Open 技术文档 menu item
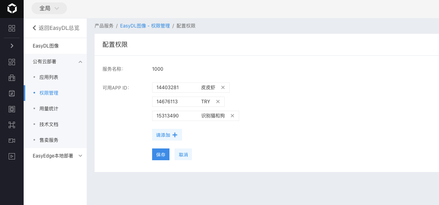This screenshot has width=439, height=205. point(49,124)
